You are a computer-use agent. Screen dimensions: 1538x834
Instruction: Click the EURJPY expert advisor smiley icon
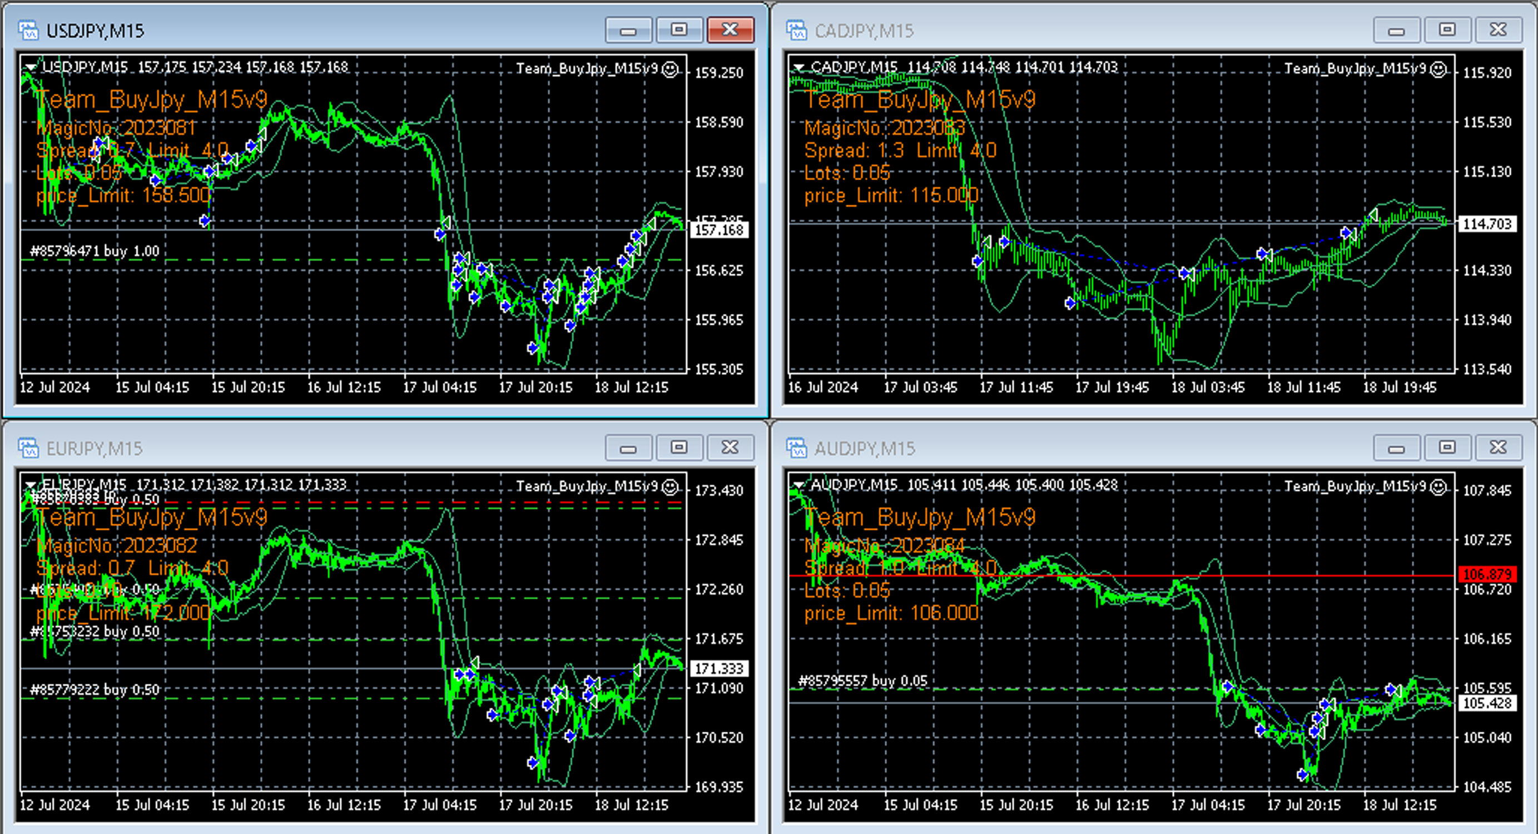[671, 487]
